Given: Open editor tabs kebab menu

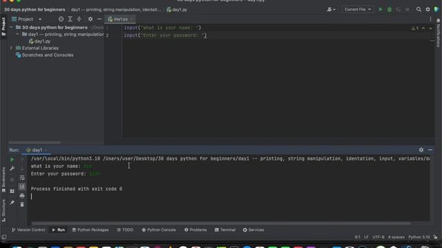Looking at the screenshot, I should [430, 19].
